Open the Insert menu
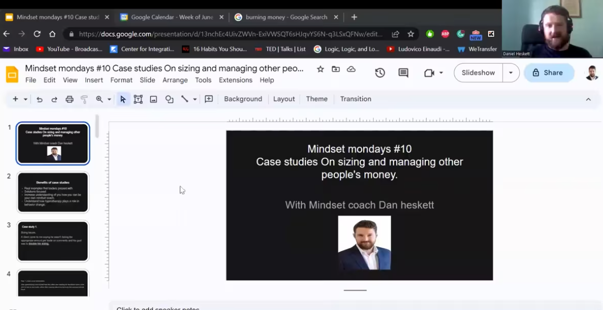Viewport: 603px width, 310px height. [x=94, y=80]
